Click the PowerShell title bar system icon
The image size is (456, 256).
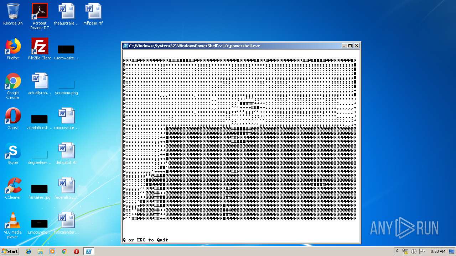coord(125,46)
